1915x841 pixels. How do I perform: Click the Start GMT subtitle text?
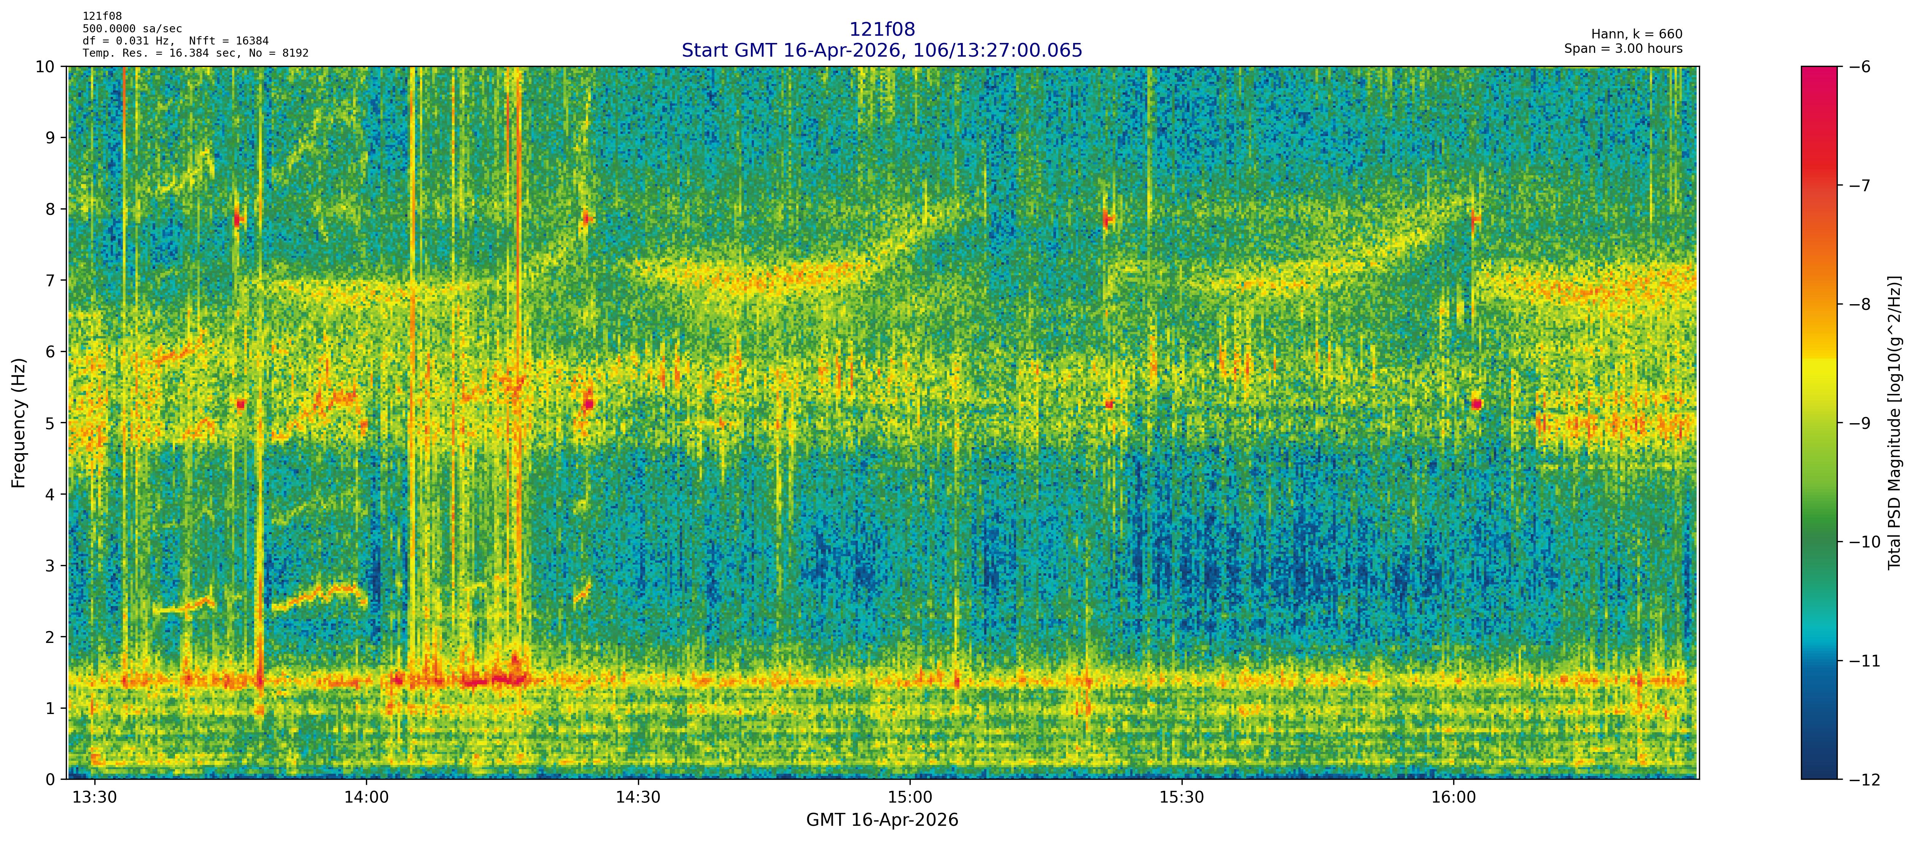click(x=882, y=51)
